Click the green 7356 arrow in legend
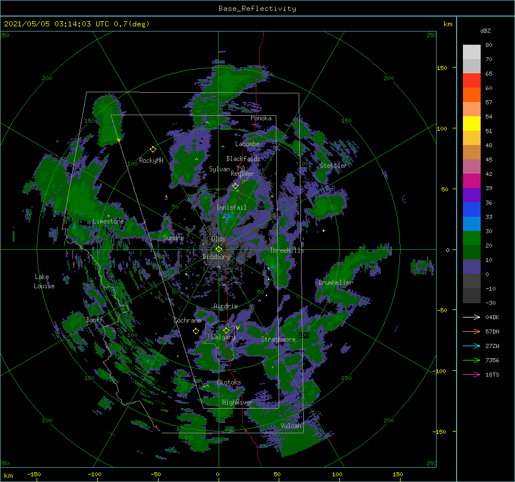The width and height of the screenshot is (515, 482). point(472,360)
